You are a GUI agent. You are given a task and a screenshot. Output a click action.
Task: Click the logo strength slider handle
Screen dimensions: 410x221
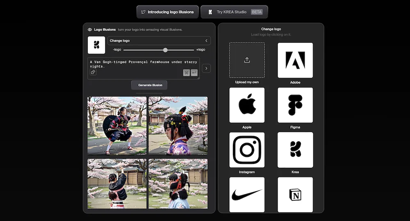165,50
